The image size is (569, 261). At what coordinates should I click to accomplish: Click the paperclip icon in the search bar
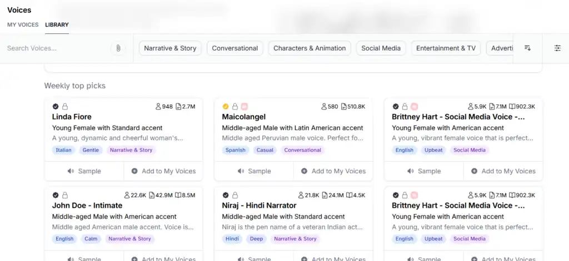click(x=118, y=48)
